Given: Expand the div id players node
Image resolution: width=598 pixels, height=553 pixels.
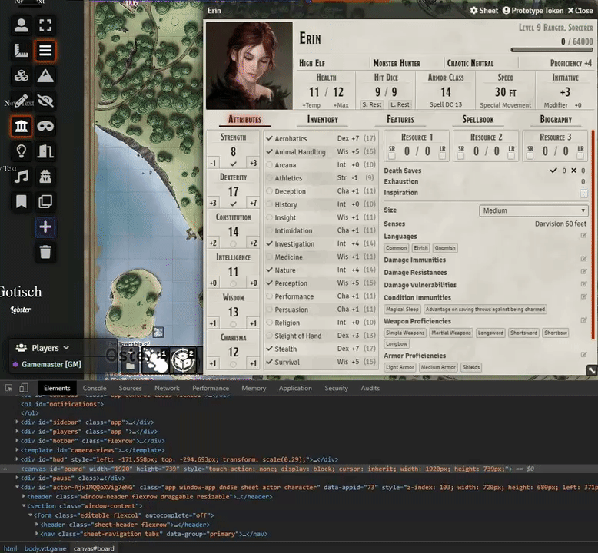Looking at the screenshot, I should [17, 431].
